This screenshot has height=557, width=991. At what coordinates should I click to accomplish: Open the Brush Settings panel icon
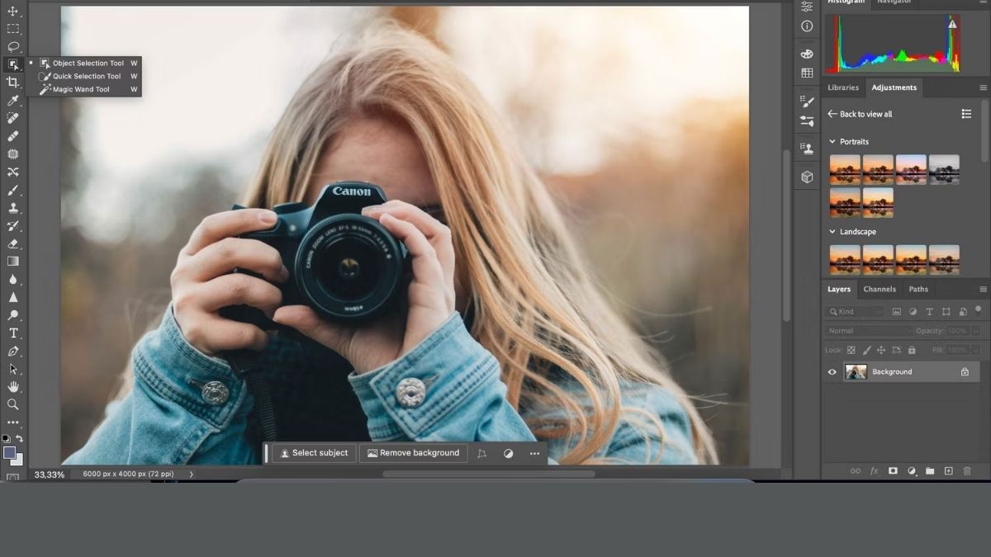807,120
